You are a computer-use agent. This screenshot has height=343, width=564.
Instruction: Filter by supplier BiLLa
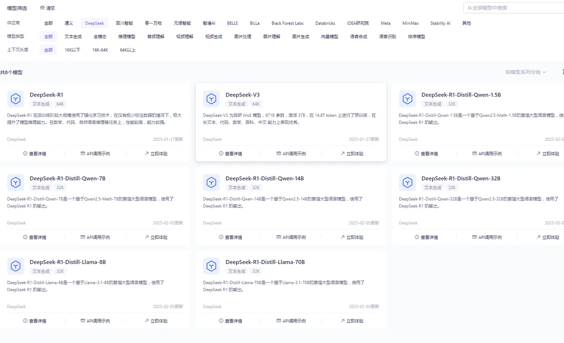pyautogui.click(x=255, y=23)
